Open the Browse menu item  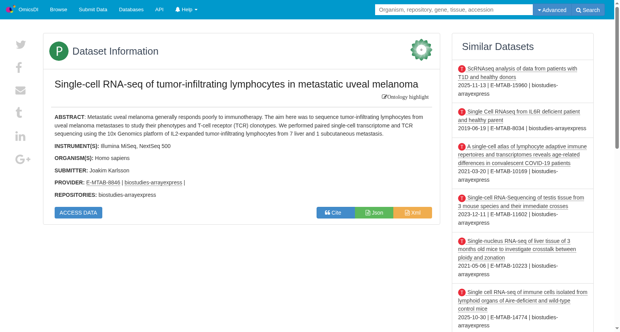(x=59, y=10)
